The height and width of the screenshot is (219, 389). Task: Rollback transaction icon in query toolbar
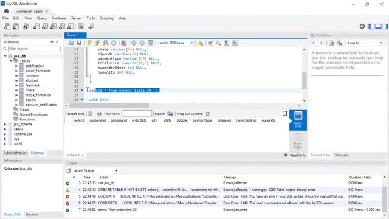click(x=142, y=43)
